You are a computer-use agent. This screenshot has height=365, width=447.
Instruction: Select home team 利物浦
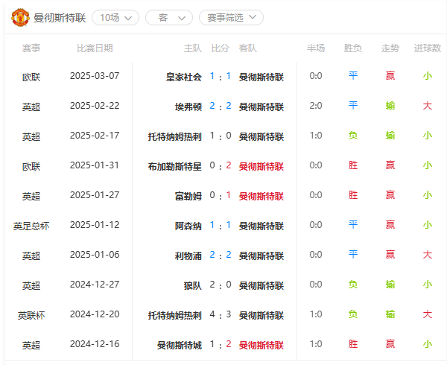188,256
